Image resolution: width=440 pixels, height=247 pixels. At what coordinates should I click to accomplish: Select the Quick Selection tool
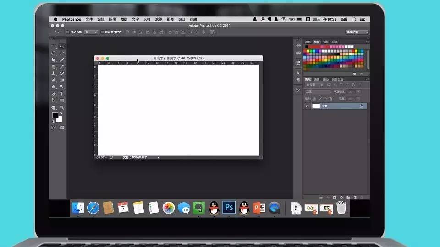[x=62, y=53]
